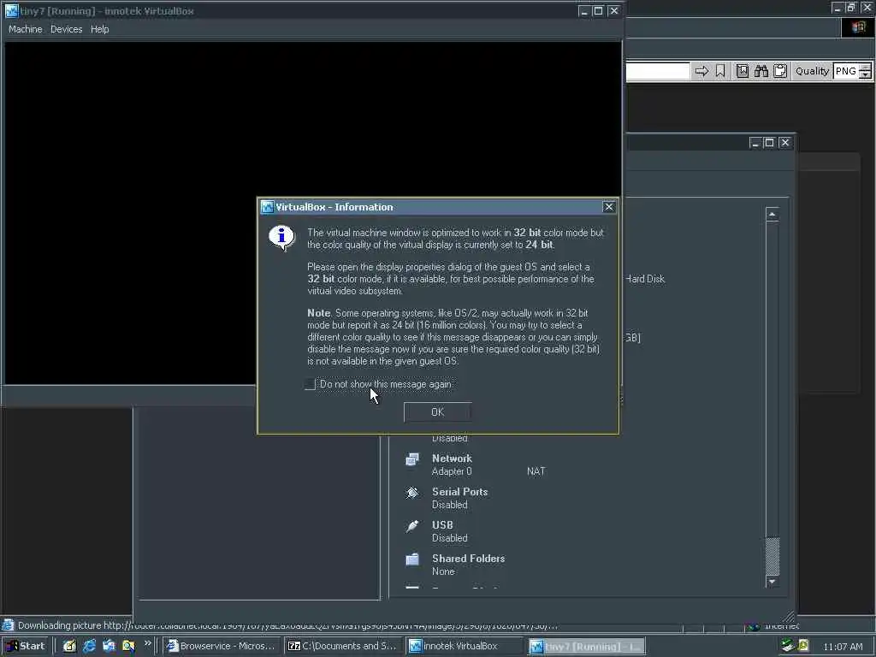Click the bookmarks page icon in toolbar
Screen dimensions: 876x657
tap(742, 71)
